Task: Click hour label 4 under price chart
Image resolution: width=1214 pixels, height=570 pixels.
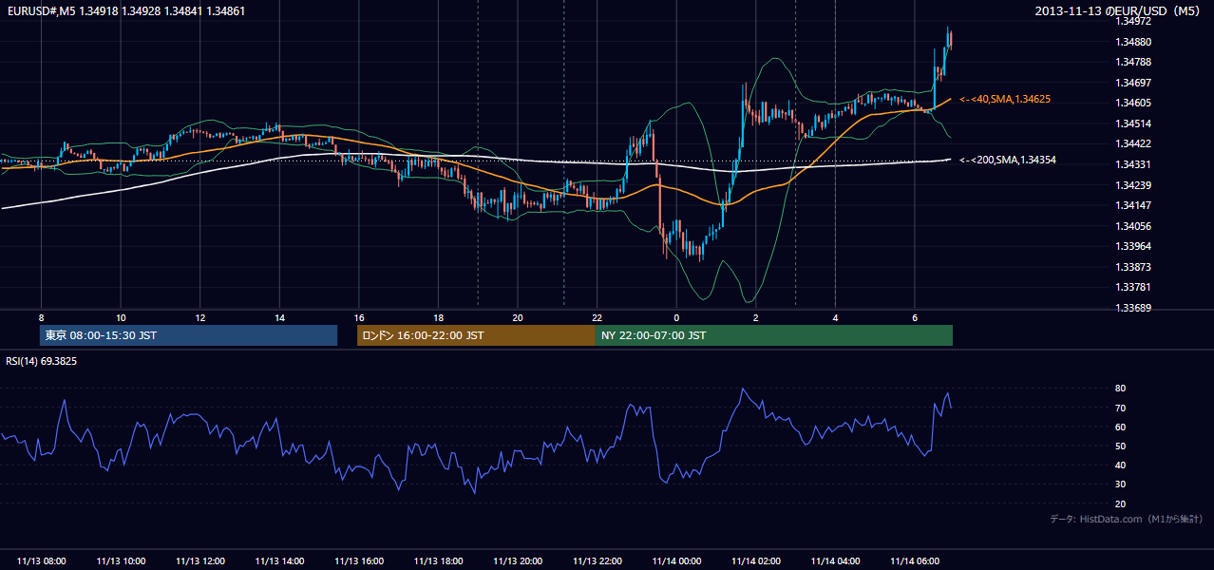Action: click(835, 317)
